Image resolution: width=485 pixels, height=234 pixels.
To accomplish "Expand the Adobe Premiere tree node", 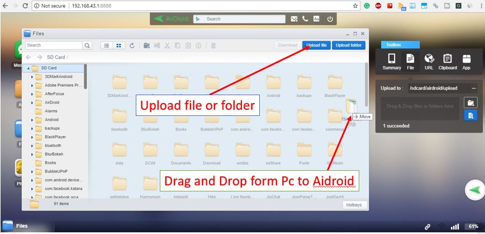I will tap(32, 86).
